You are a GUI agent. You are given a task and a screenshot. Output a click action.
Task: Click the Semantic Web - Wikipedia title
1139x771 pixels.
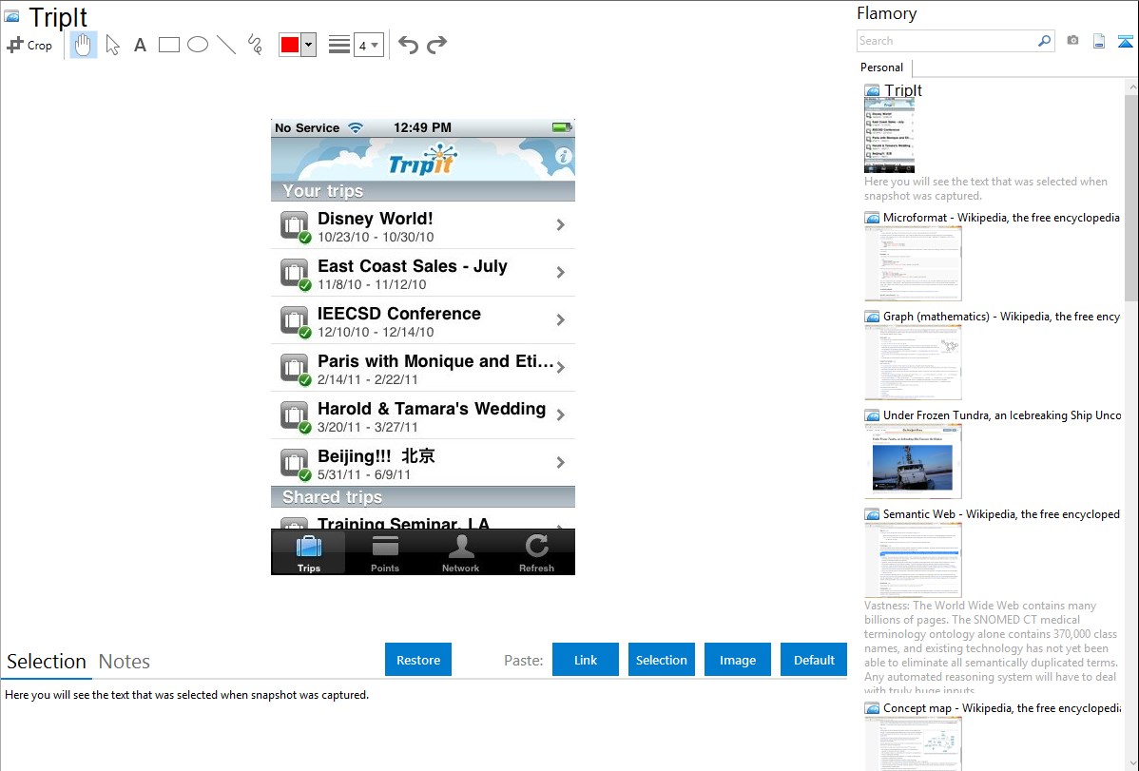tap(1001, 513)
